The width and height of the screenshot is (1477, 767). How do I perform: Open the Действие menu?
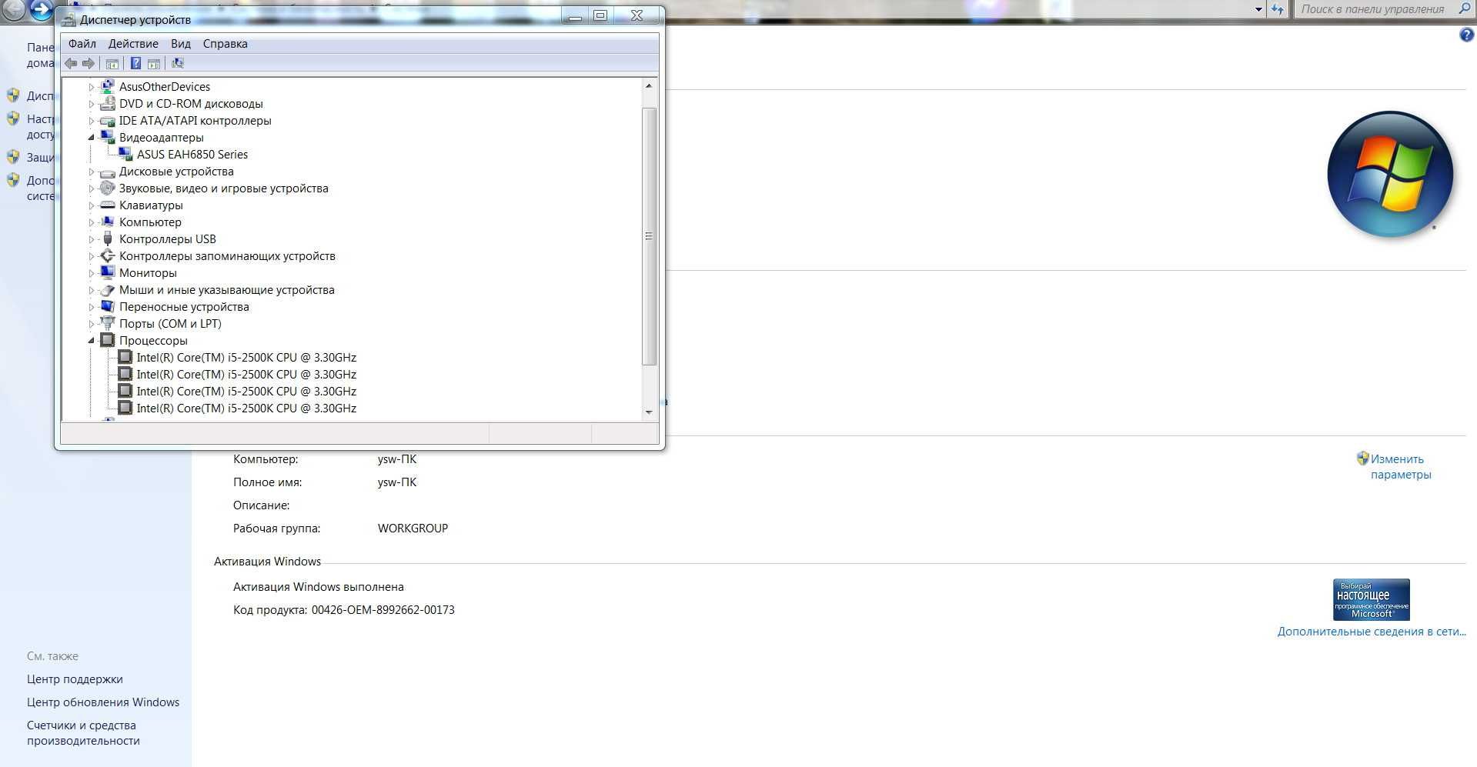coord(133,44)
